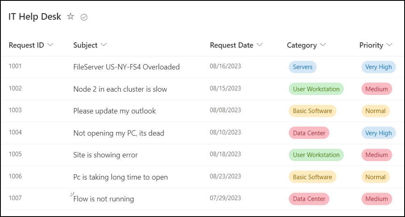The height and width of the screenshot is (217, 405).
Task: Select request ID 1007
Action: click(15, 198)
